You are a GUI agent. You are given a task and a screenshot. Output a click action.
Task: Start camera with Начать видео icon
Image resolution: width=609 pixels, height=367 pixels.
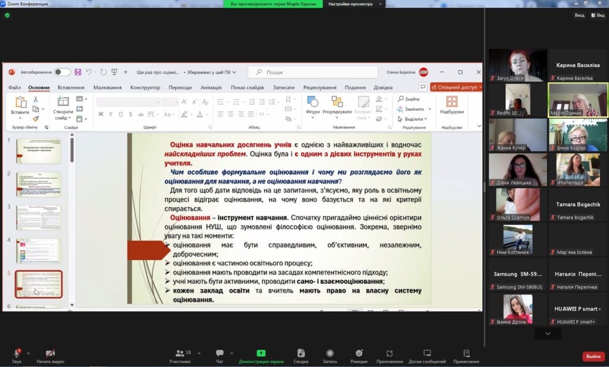(x=50, y=354)
